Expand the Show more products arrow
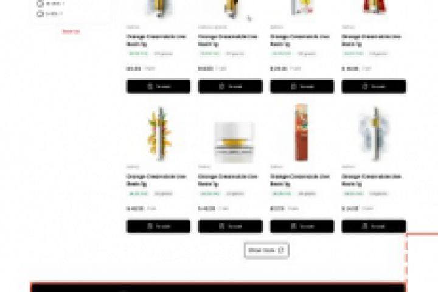 (x=281, y=250)
